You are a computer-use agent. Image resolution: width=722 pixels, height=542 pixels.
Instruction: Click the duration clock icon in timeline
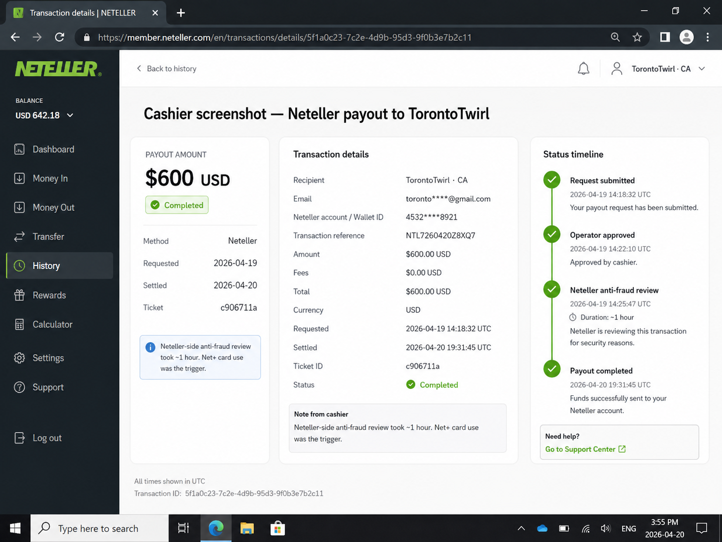tap(573, 317)
